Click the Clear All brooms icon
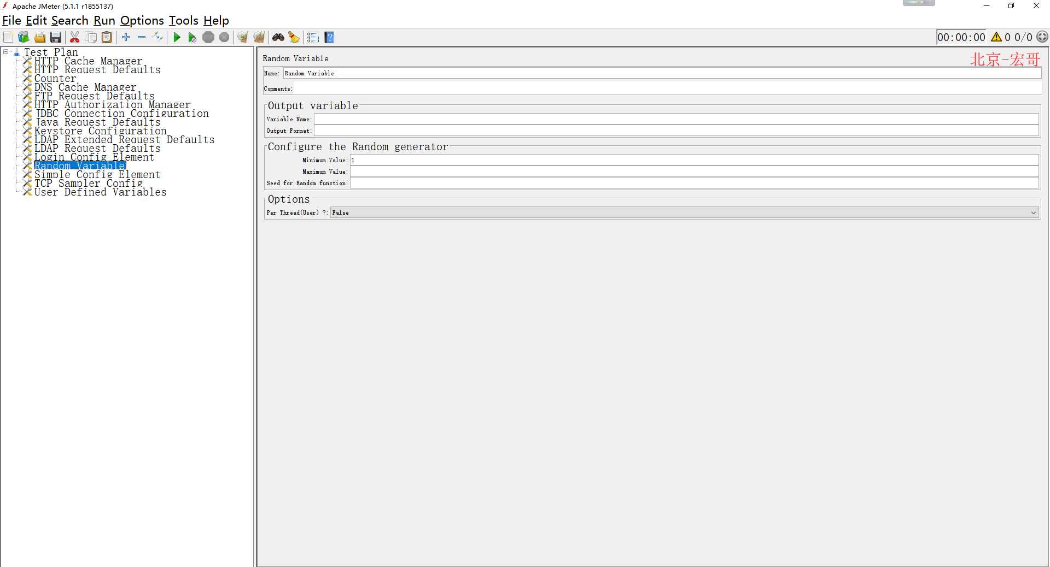Screen dimensions: 1050x567 pos(259,37)
